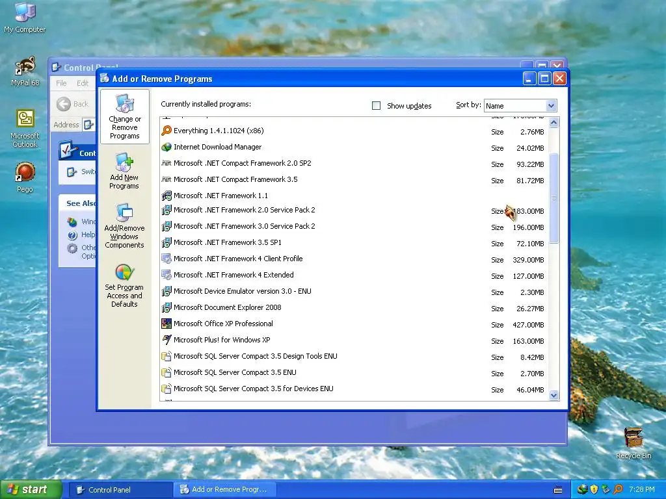
Task: Switch to Control Panel taskbar button
Action: [120, 490]
